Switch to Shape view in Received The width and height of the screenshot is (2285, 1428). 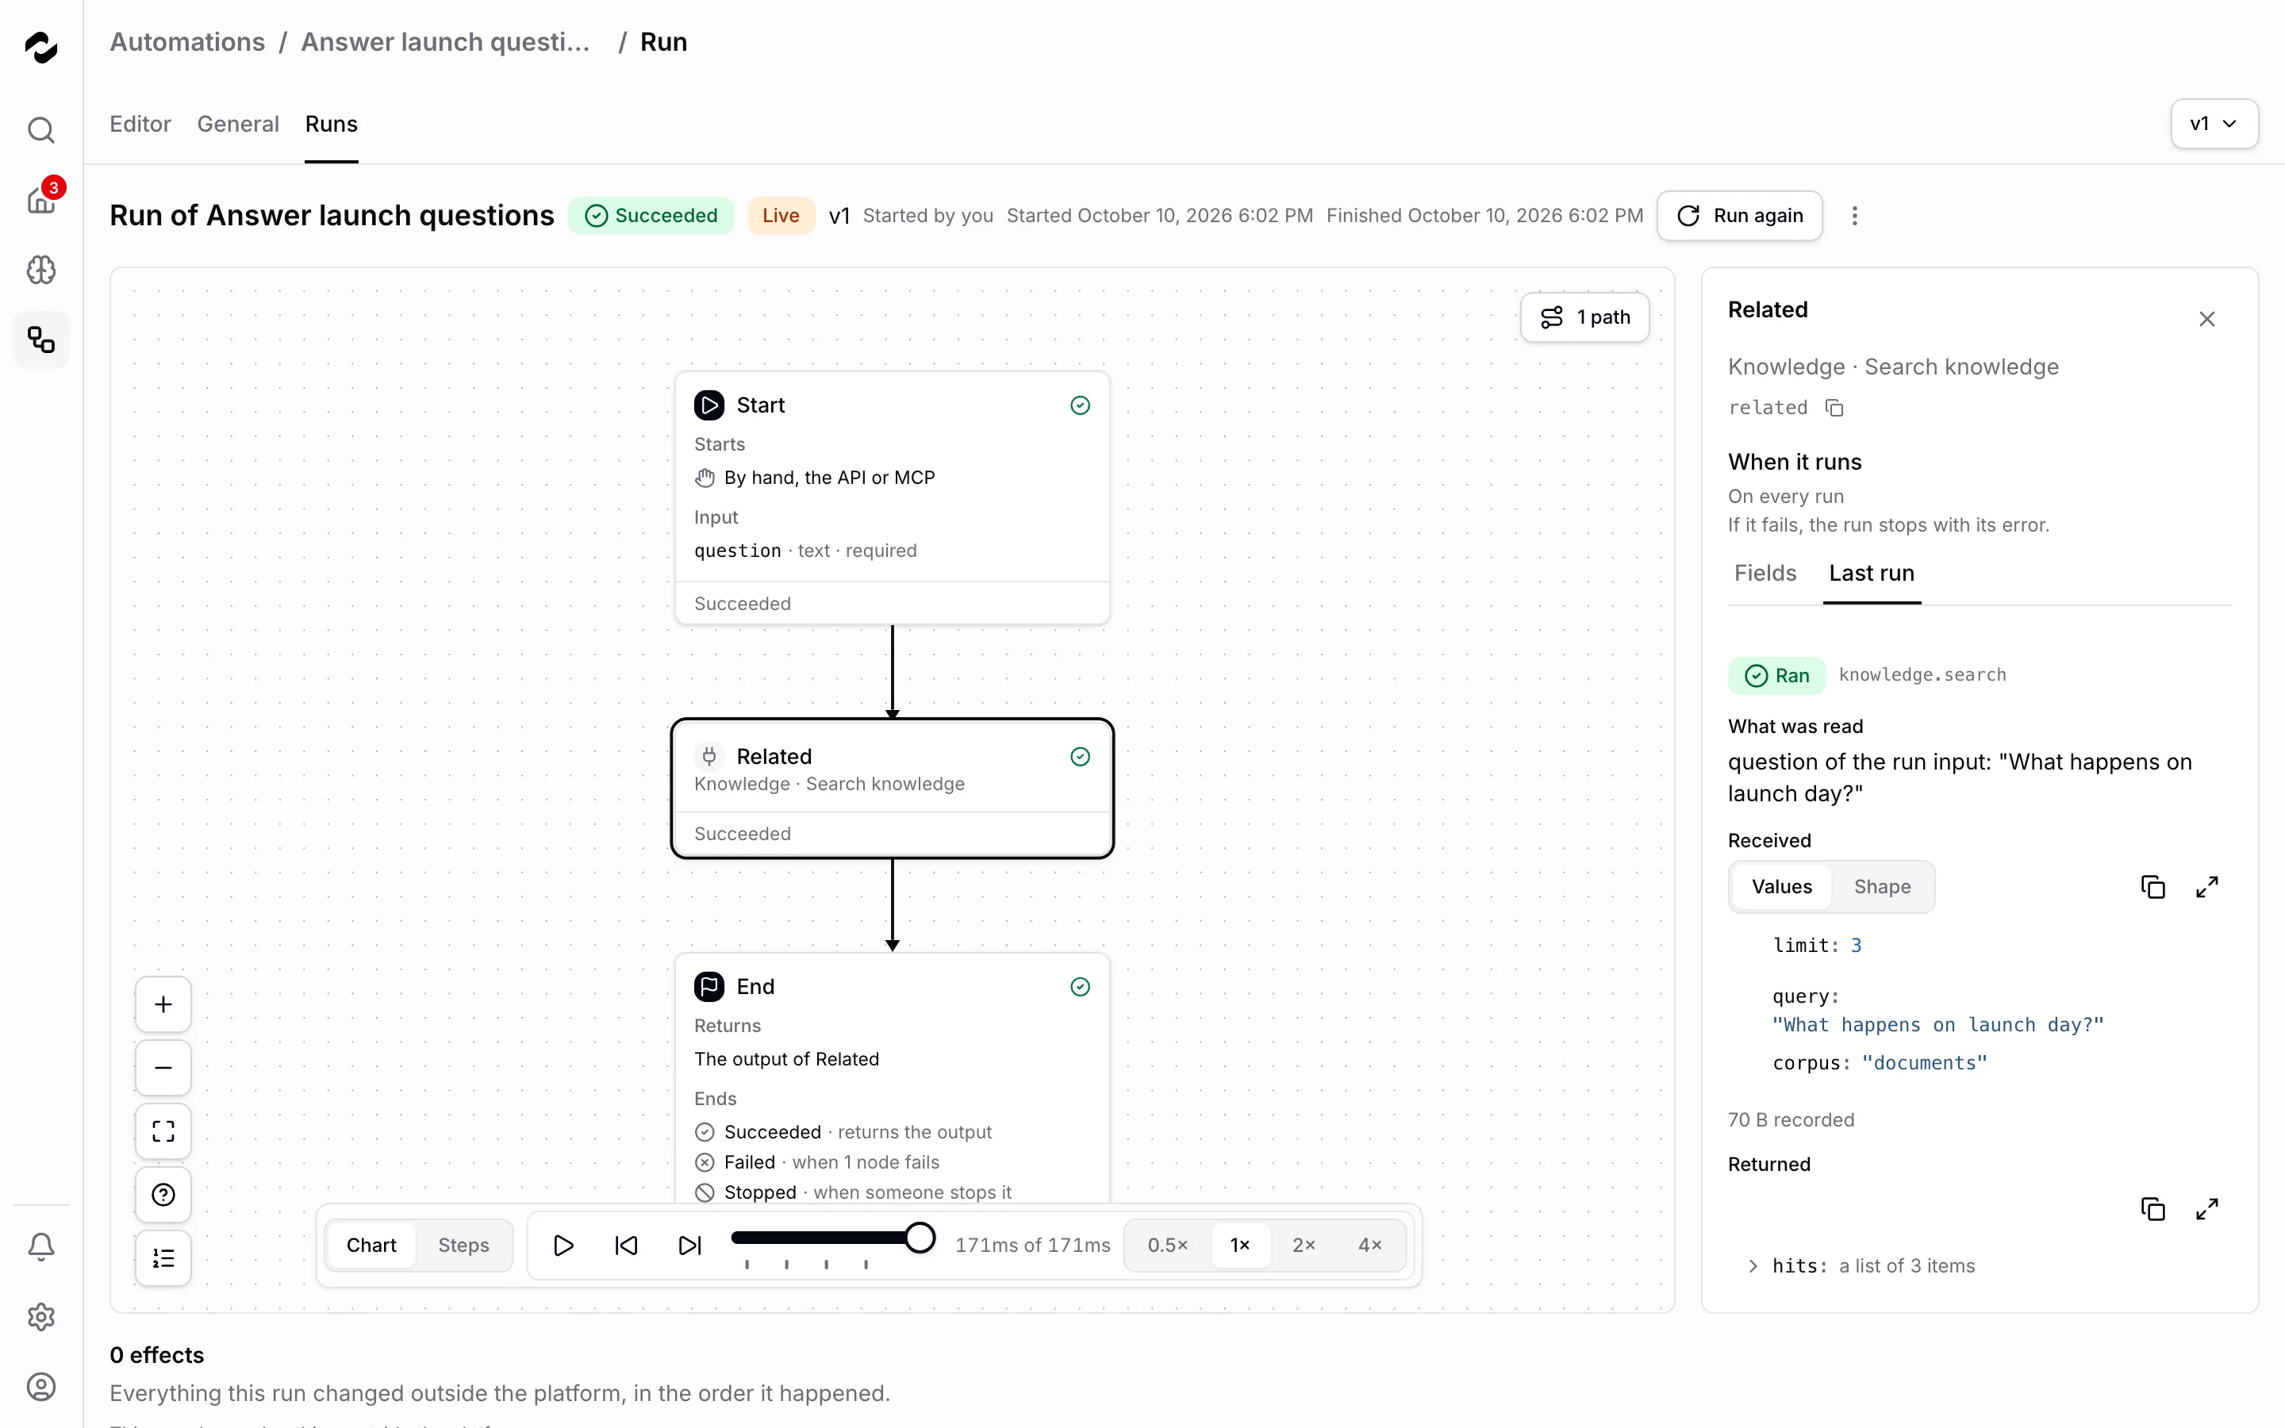[x=1882, y=887]
